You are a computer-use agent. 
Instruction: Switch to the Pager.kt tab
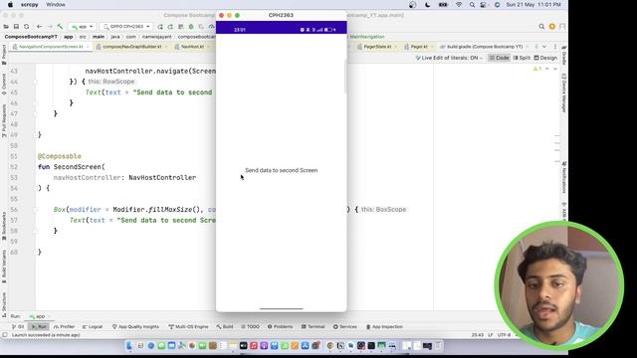tap(418, 47)
